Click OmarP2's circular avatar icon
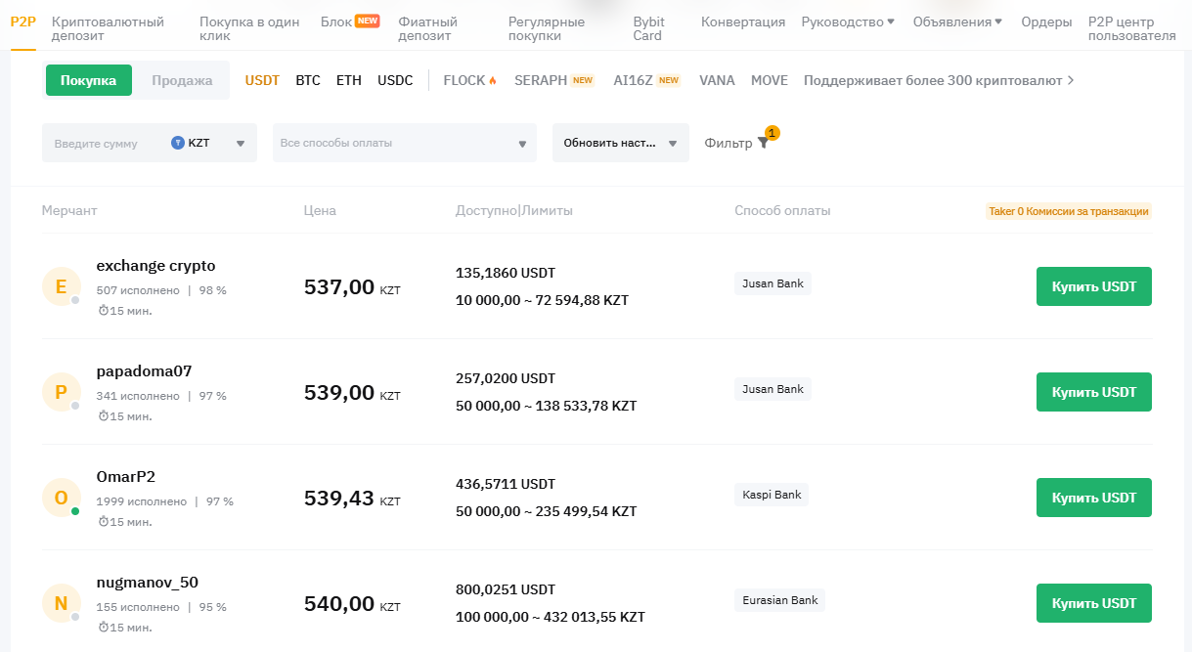The height and width of the screenshot is (652, 1192). [61, 498]
